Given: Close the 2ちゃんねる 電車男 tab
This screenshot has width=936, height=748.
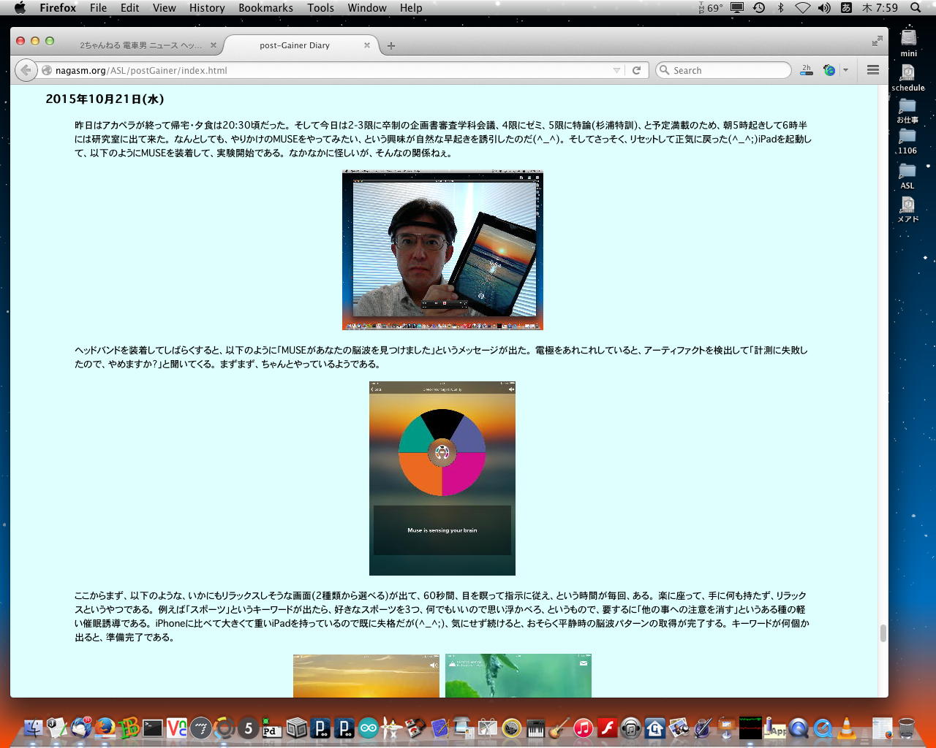Looking at the screenshot, I should tap(214, 45).
